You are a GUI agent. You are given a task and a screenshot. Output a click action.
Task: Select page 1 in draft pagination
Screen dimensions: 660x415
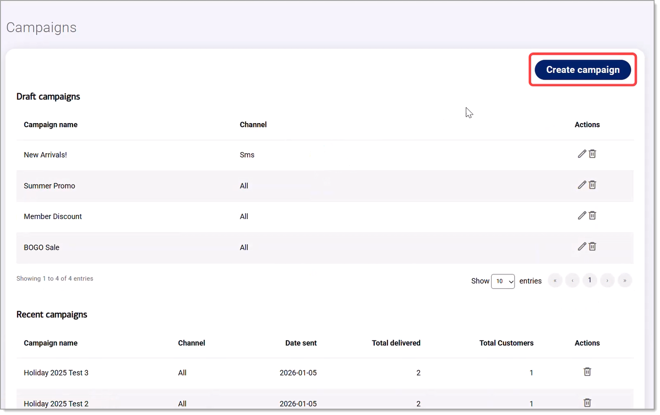(x=590, y=281)
